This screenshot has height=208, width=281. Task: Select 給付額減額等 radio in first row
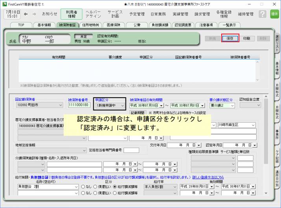coord(115,187)
